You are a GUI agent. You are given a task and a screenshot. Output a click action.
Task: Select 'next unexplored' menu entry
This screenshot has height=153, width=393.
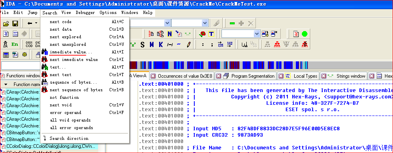85,45
